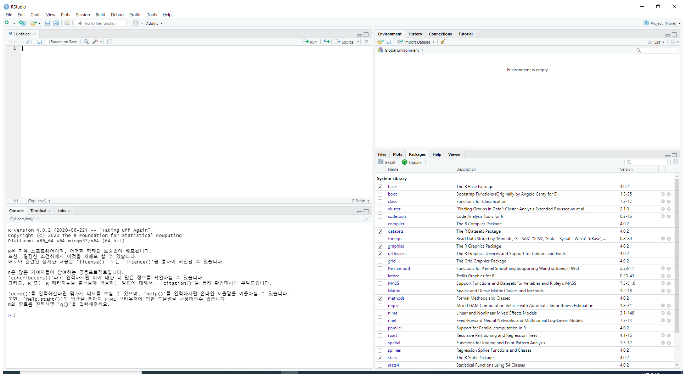
Task: Load workspace icon in Environment pane
Action: pyautogui.click(x=381, y=42)
